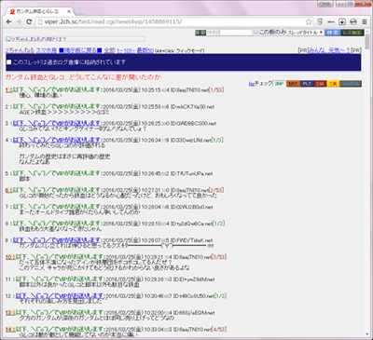Click the dark レス抽出 button
373x340 pixels.
tap(352, 33)
